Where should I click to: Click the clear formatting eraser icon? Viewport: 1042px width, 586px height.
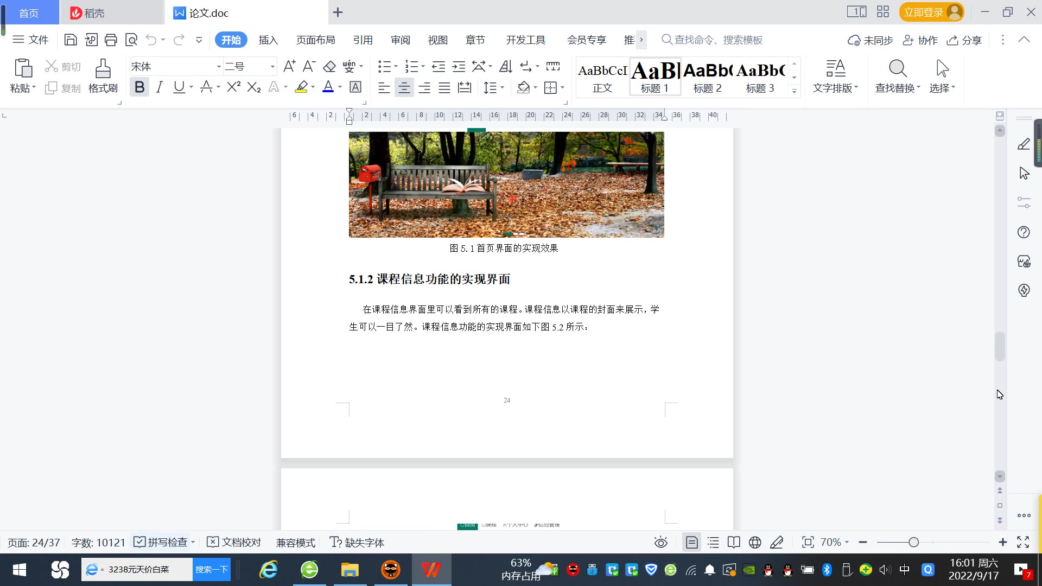pyautogui.click(x=329, y=66)
